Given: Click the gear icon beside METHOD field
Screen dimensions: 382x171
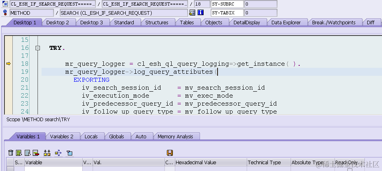Looking at the screenshot, I should pyautogui.click(x=5, y=13).
